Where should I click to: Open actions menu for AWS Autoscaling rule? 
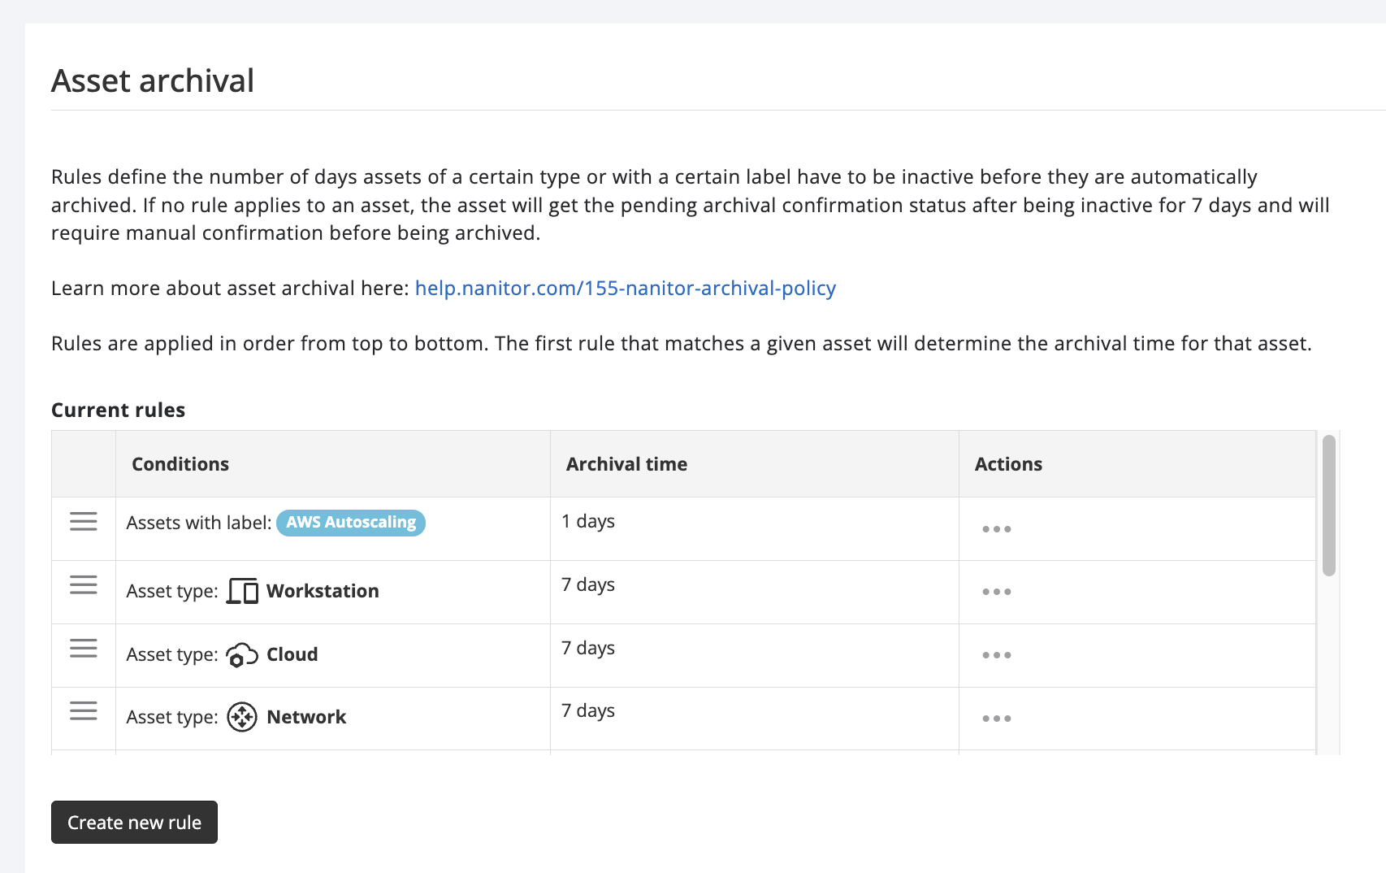[x=996, y=529]
